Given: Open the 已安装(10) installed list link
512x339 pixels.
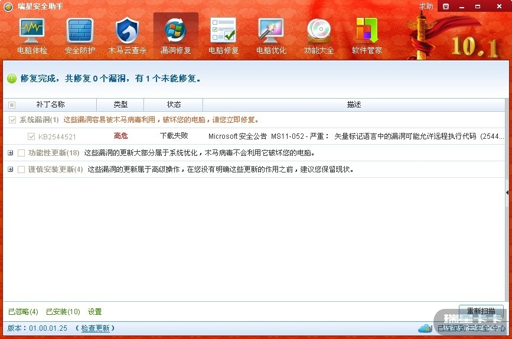Looking at the screenshot, I should click(63, 312).
